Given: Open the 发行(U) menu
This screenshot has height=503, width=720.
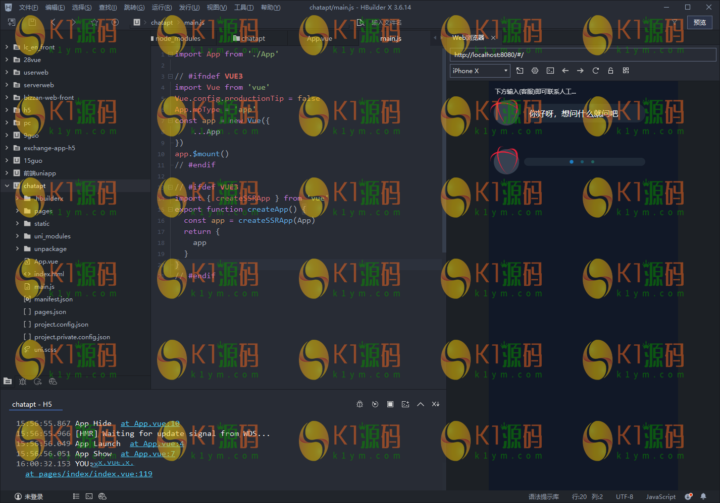Looking at the screenshot, I should tap(189, 8).
